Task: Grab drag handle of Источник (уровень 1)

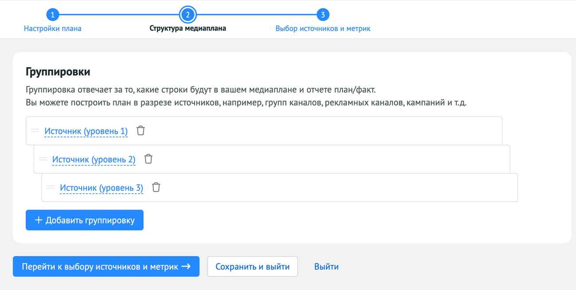Action: 35,131
